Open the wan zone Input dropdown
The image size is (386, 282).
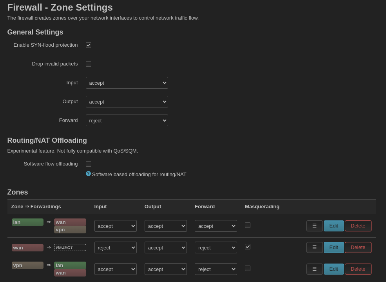[x=115, y=247]
